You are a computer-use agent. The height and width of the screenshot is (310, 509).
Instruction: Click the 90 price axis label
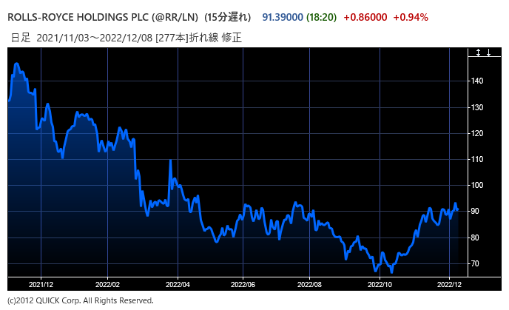click(475, 212)
